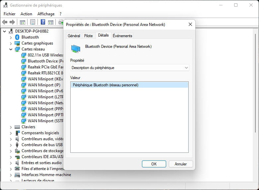Open the Fichier menu
Screen dimensions: 259x190
click(9, 14)
